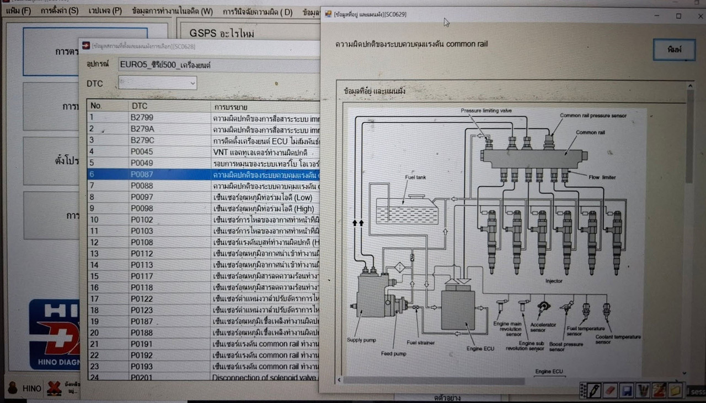This screenshot has width=706, height=403.
Task: Select the highlighted P0087 row
Action: click(204, 175)
